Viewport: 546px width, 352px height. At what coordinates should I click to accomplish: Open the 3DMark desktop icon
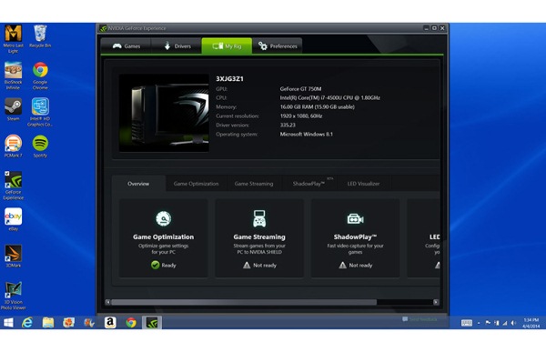pos(14,256)
